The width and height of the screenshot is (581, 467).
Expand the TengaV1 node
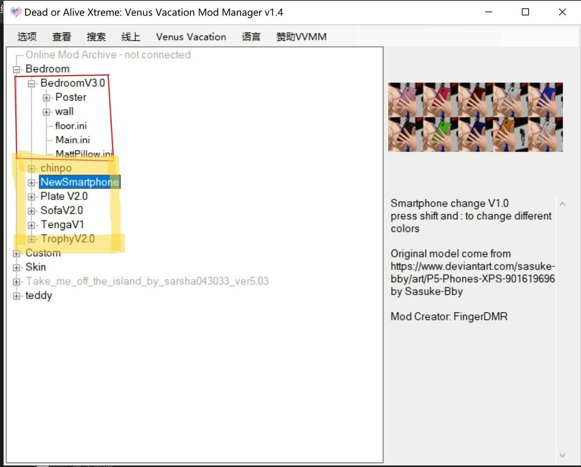pos(31,225)
